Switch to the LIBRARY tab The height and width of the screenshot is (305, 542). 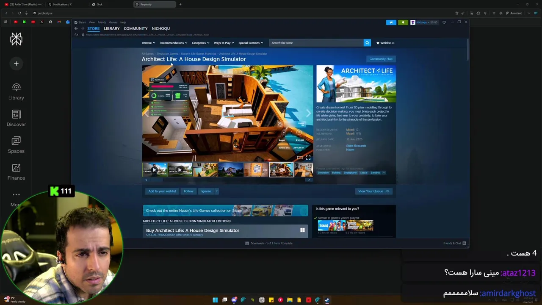click(x=112, y=28)
